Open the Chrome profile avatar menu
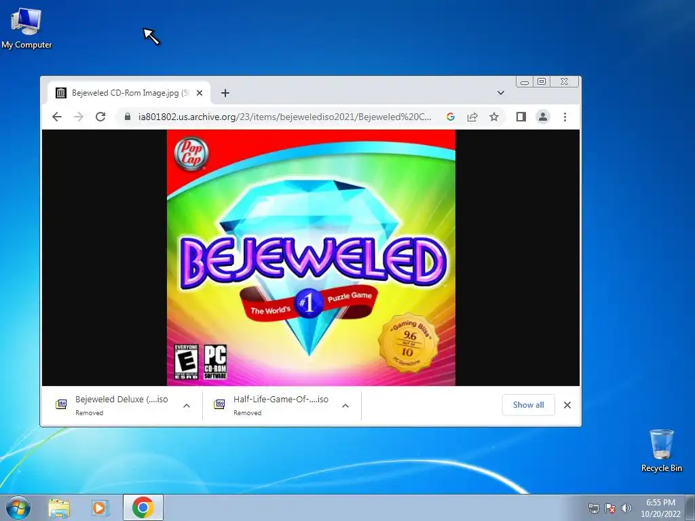This screenshot has width=695, height=521. coord(542,117)
